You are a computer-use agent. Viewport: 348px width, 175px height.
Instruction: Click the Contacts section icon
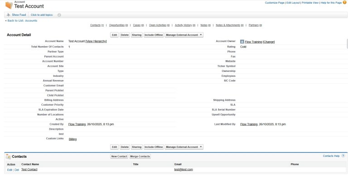click(8, 156)
